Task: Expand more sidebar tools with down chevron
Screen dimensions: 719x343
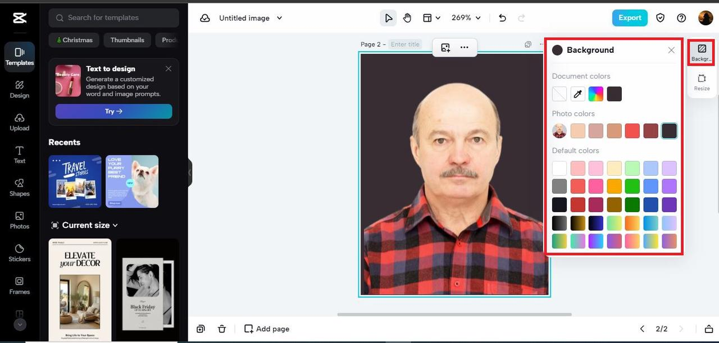Action: coord(20,324)
